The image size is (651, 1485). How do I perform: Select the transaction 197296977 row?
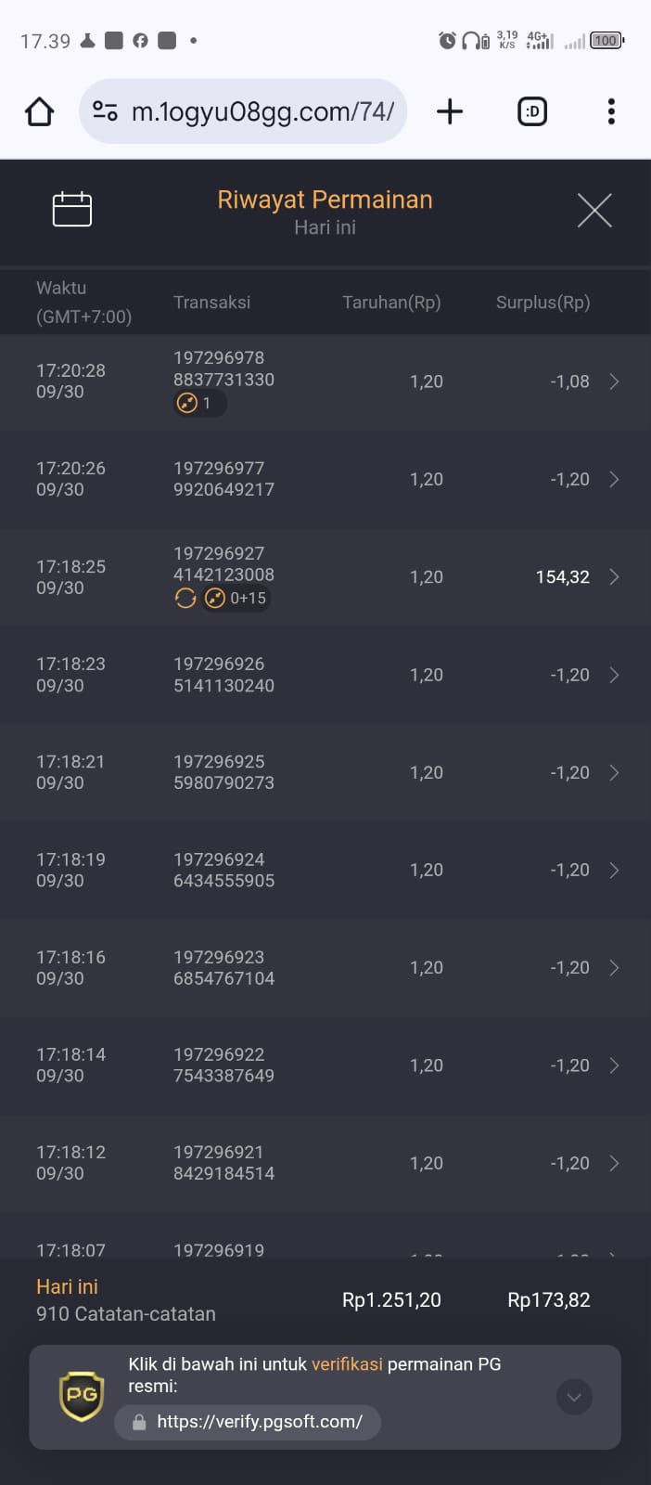325,479
